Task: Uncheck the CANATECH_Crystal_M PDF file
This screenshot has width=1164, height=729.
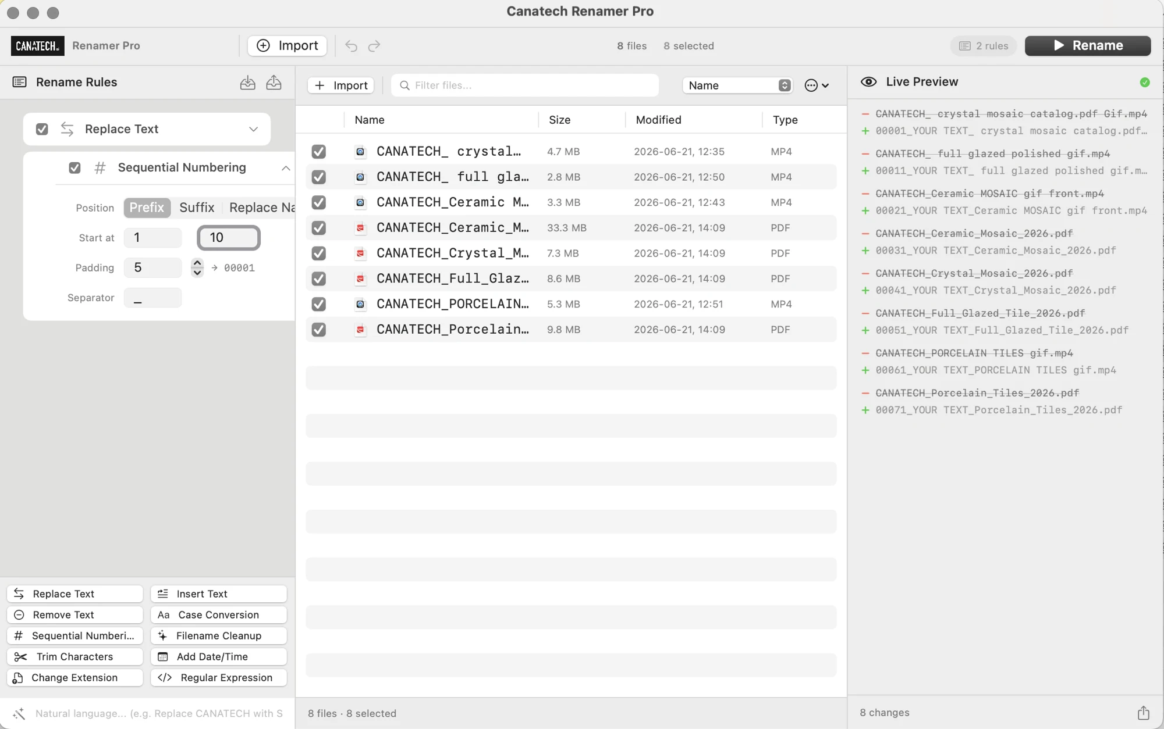Action: pos(318,253)
